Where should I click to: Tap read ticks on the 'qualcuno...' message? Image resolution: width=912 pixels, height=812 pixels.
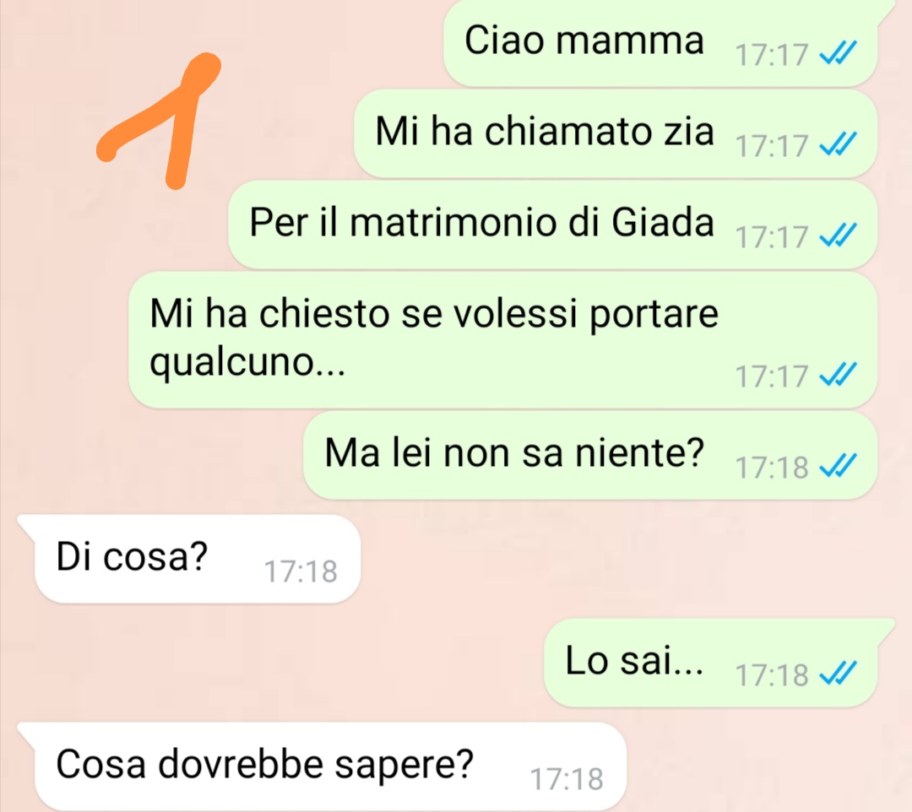click(838, 374)
